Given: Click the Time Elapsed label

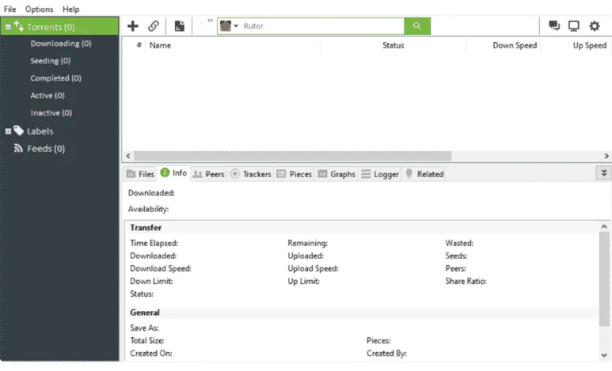Looking at the screenshot, I should (154, 243).
